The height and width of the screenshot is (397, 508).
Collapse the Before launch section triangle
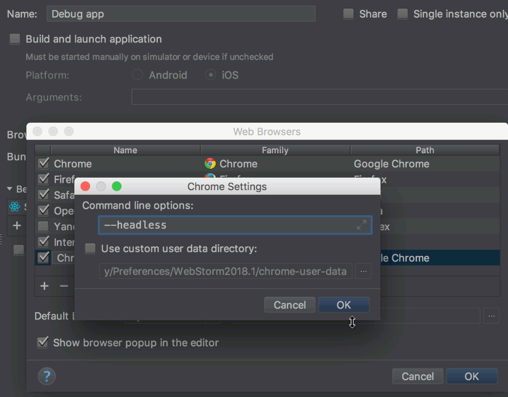pyautogui.click(x=9, y=189)
